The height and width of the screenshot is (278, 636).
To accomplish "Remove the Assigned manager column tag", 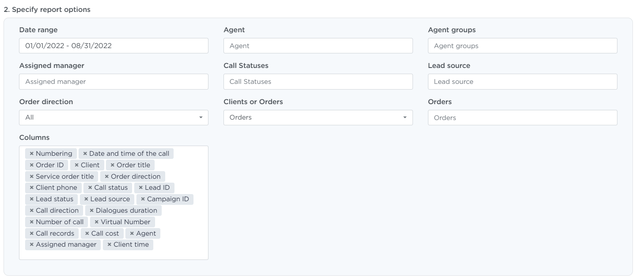I will click(x=32, y=244).
